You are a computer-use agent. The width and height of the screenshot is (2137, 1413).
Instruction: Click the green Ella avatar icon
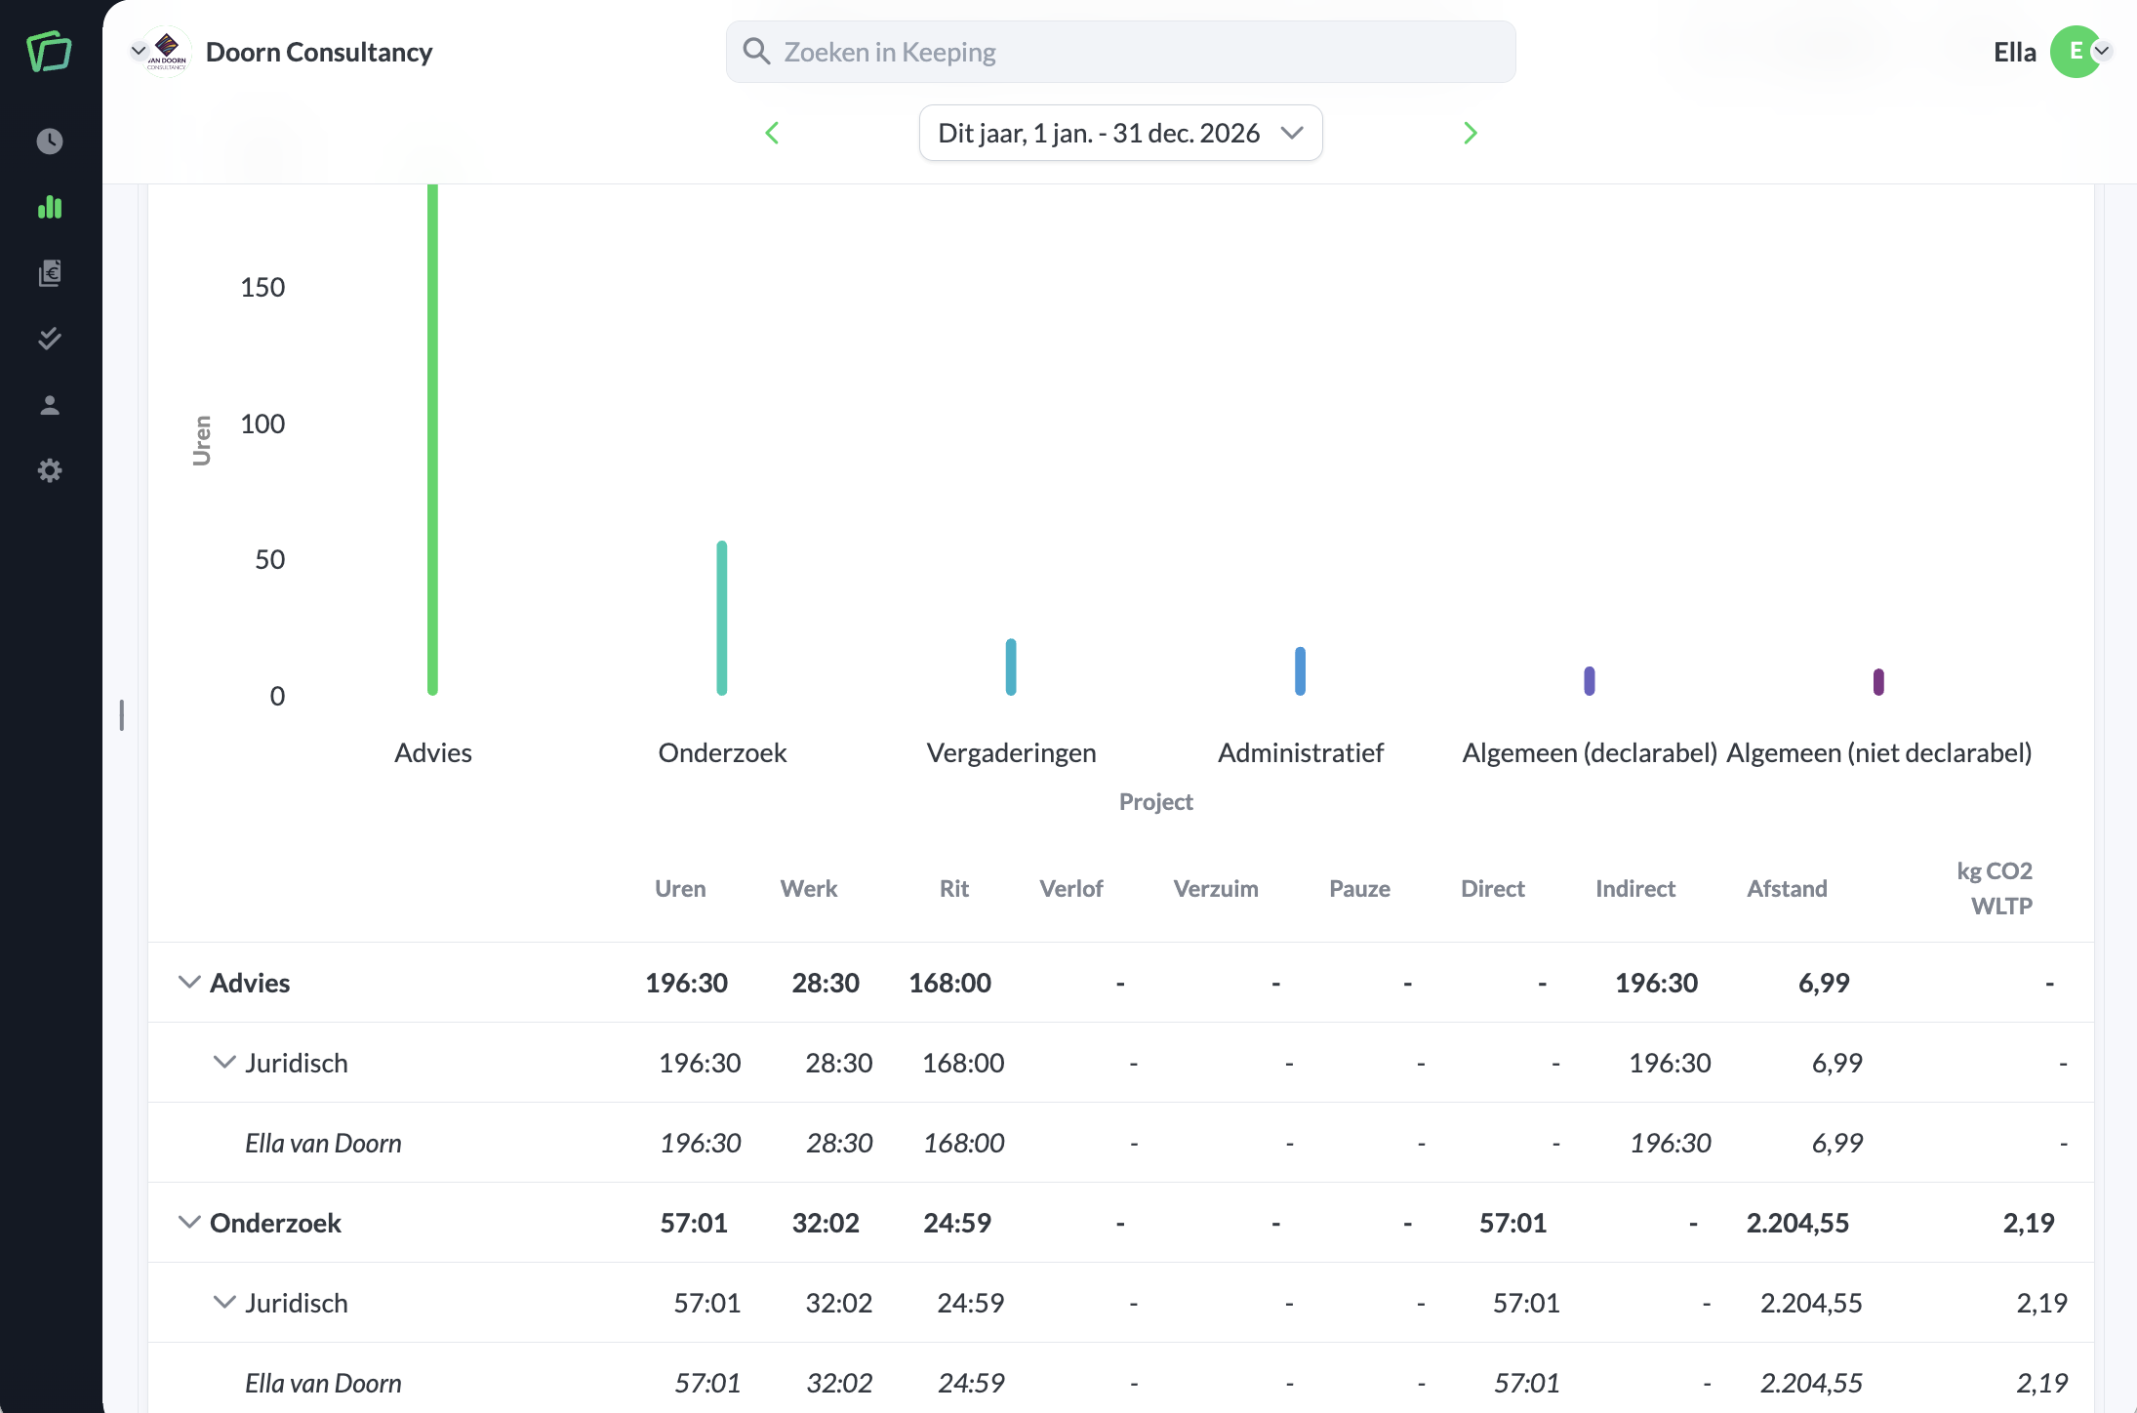pos(2076,52)
